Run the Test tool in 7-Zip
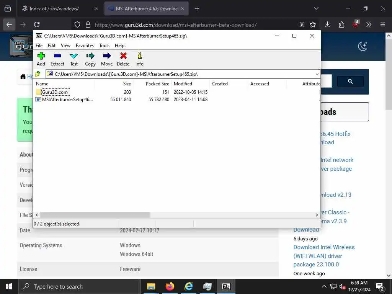The width and height of the screenshot is (392, 294). click(x=74, y=59)
